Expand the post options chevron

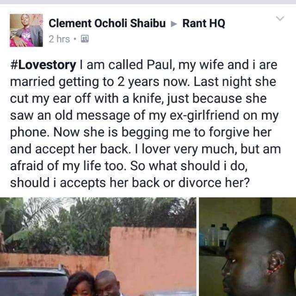[x=280, y=18]
